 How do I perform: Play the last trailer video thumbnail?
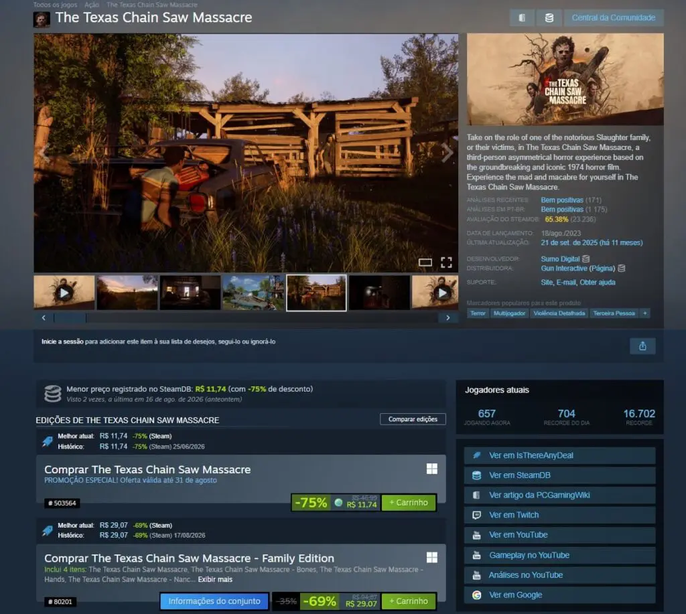pos(435,293)
